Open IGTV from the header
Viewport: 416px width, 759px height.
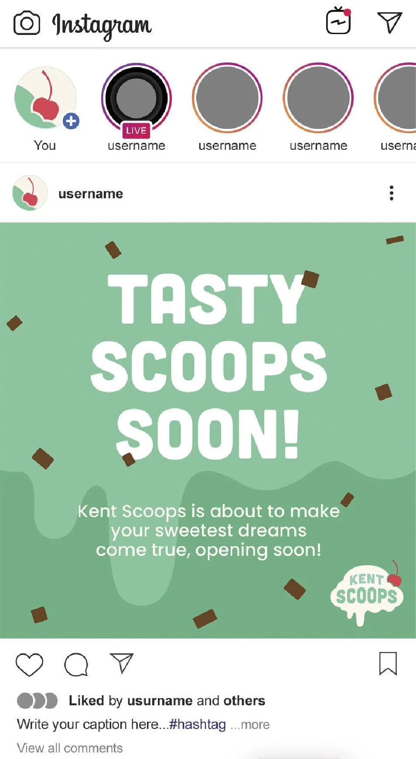tap(339, 20)
